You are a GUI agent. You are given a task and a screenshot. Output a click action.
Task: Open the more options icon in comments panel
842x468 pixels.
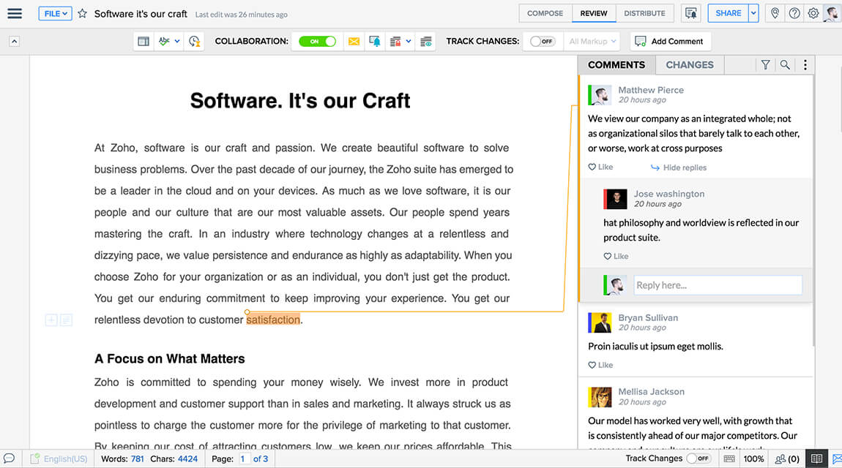(805, 65)
